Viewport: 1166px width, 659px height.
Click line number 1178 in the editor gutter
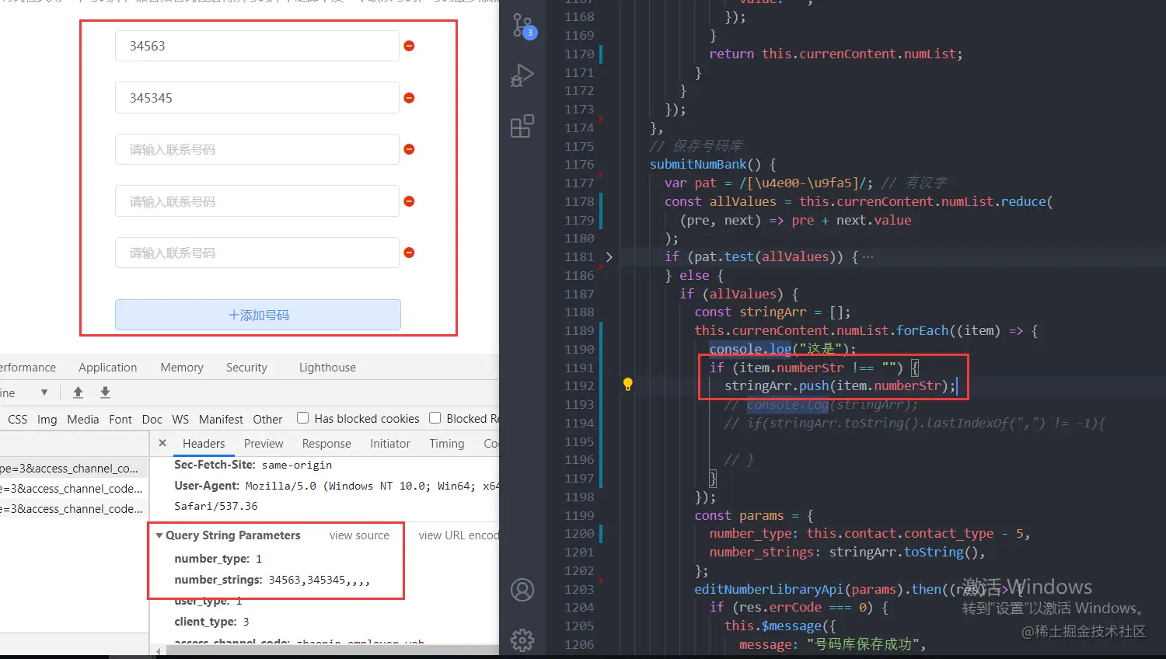click(x=579, y=201)
